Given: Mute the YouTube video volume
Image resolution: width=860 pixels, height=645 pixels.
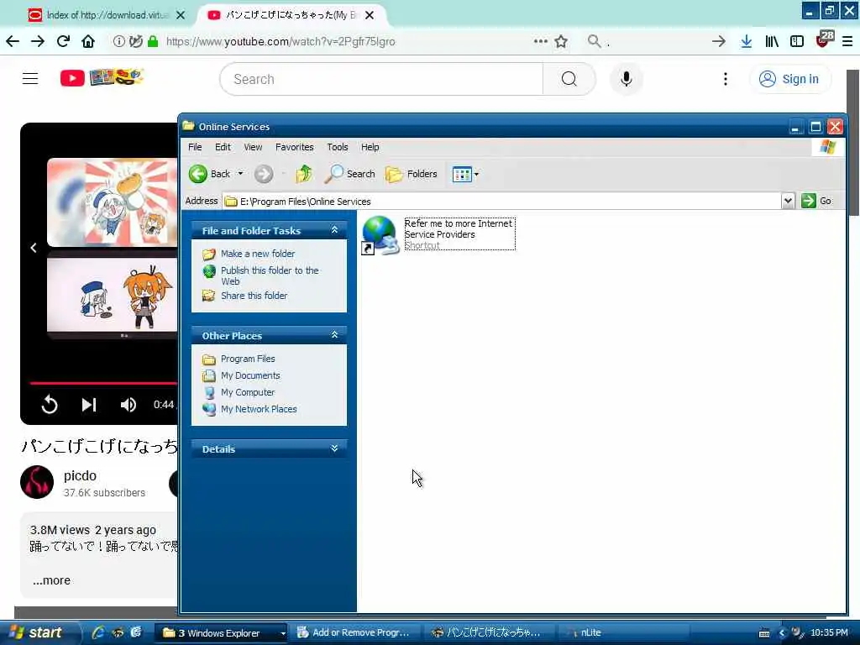Looking at the screenshot, I should pos(128,405).
